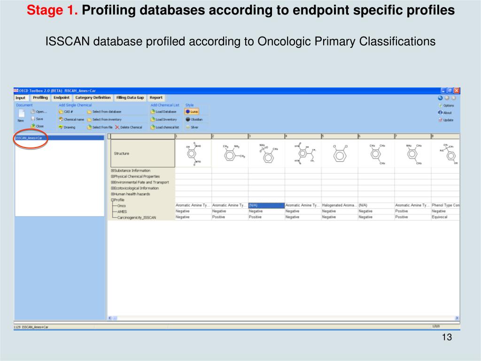Click the column 7 header
Viewport: 481px width, 361px height.
pyautogui.click(x=412, y=136)
